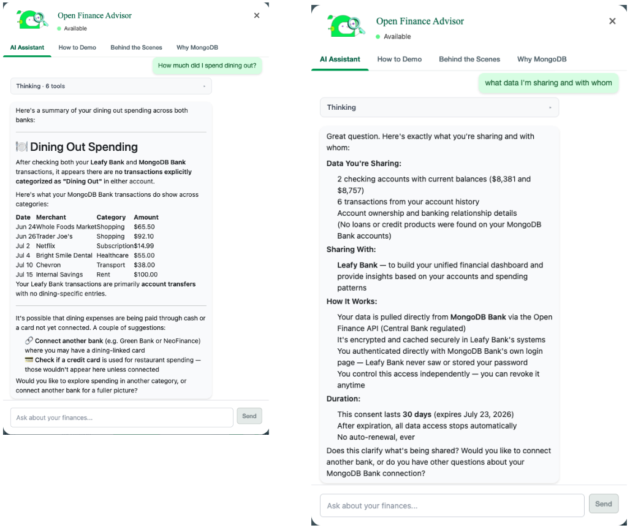Click the 'what data I'm sharing and with whom' bubble
This screenshot has width=630, height=528.
tap(548, 83)
